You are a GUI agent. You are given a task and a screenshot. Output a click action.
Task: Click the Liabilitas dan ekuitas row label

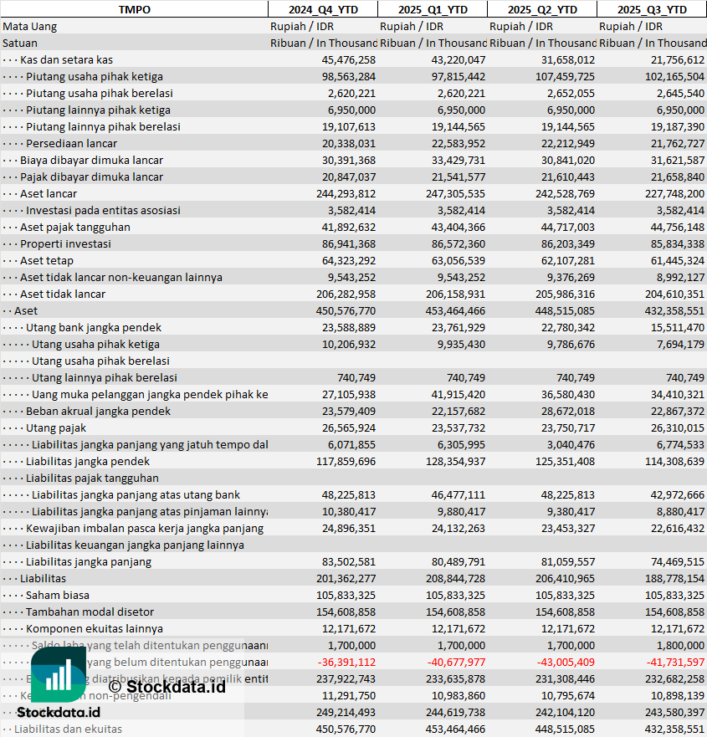pyautogui.click(x=68, y=729)
